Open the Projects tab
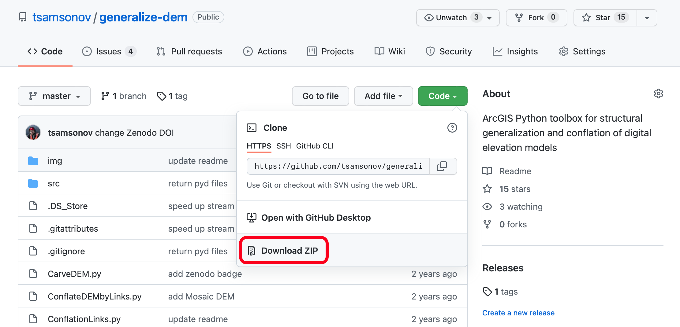This screenshot has height=327, width=680. [x=331, y=51]
